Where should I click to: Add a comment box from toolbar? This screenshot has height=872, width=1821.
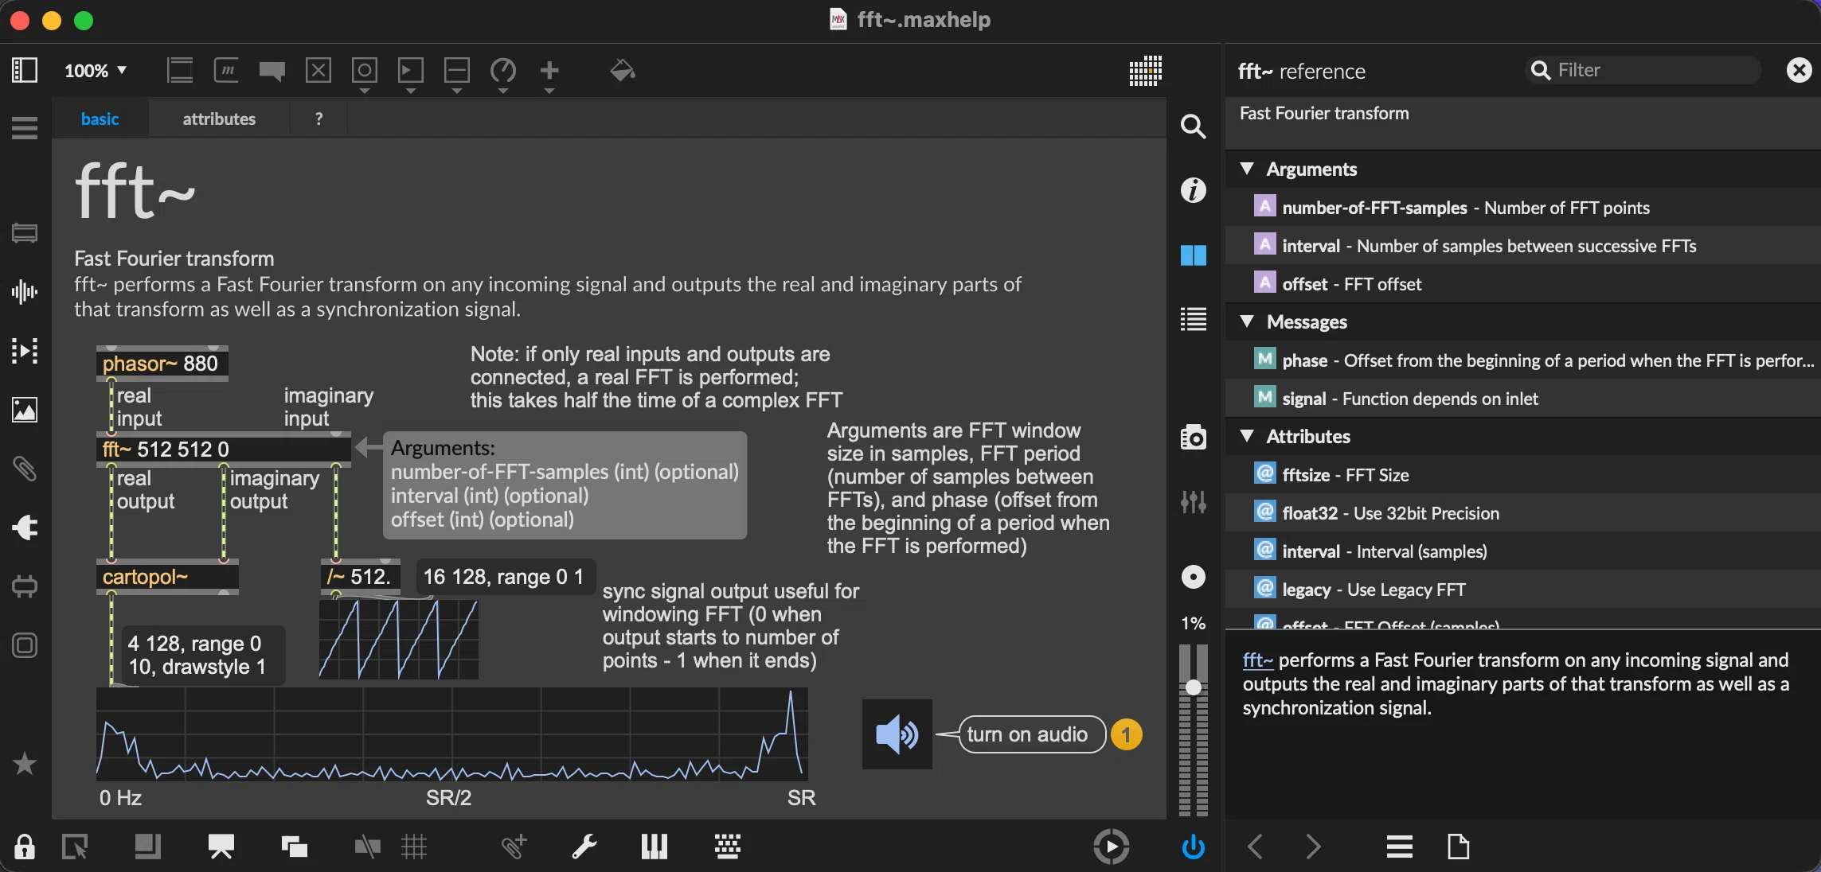point(272,71)
